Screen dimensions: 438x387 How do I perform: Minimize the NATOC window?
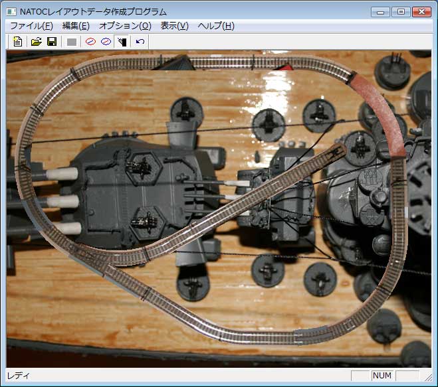[x=380, y=12]
